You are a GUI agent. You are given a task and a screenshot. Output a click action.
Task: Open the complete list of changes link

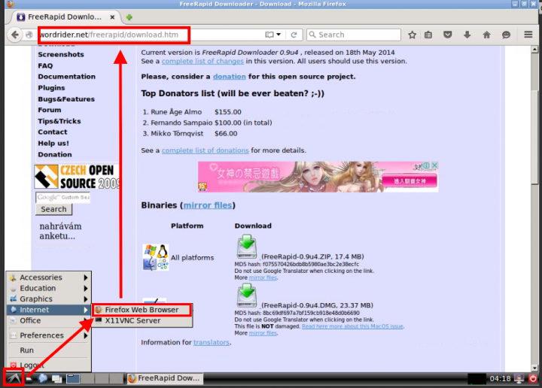202,61
